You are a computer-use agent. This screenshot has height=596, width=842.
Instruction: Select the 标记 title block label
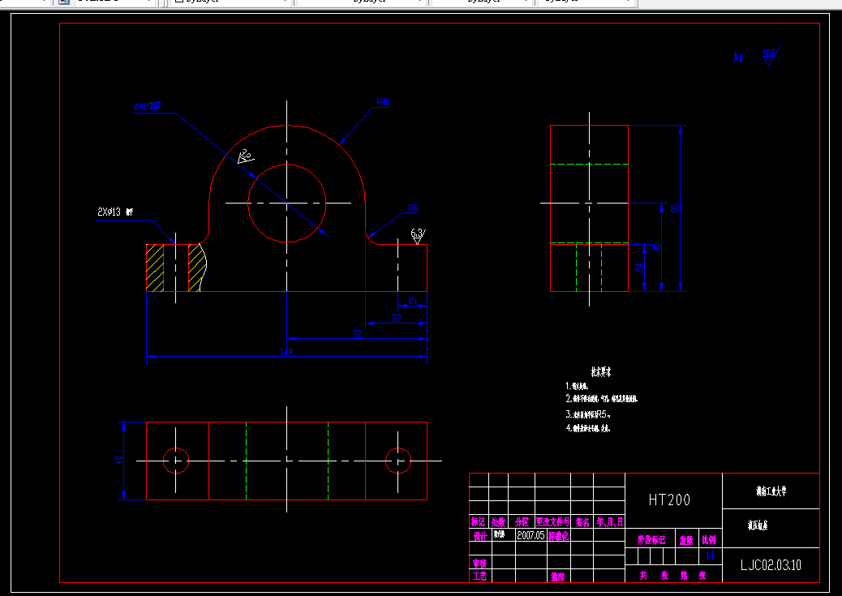pos(478,521)
